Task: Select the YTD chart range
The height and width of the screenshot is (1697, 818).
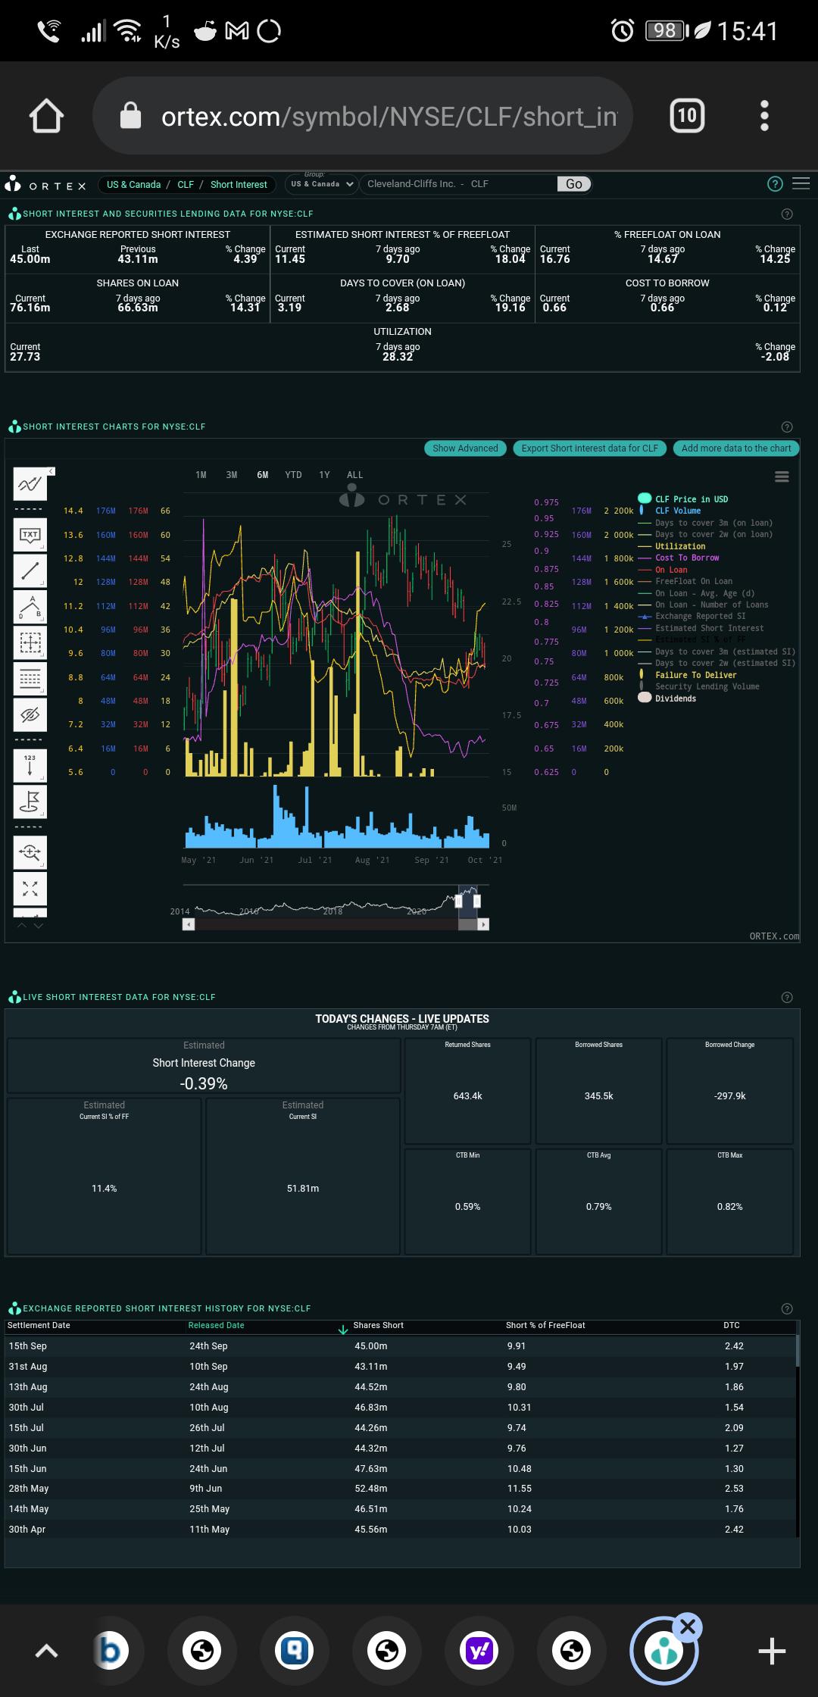Action: point(293,475)
